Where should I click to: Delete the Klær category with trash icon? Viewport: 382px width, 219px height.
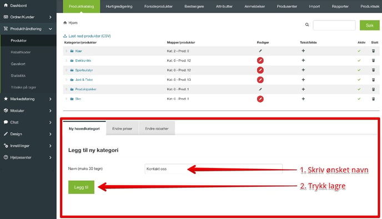click(x=373, y=51)
